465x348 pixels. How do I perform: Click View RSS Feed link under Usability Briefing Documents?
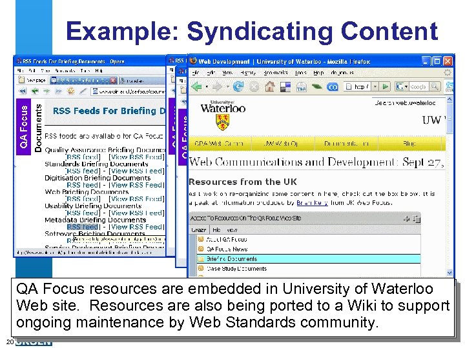pyautogui.click(x=137, y=213)
